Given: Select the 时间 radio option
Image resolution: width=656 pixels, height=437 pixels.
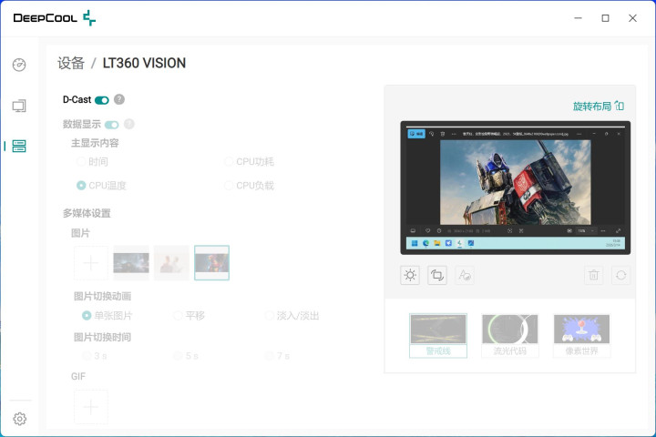Looking at the screenshot, I should (x=82, y=162).
